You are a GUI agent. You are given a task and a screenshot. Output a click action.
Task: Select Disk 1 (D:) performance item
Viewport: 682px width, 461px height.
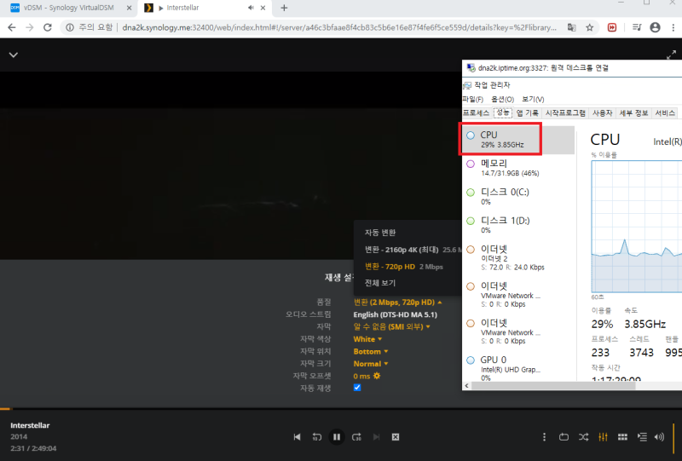(x=517, y=225)
